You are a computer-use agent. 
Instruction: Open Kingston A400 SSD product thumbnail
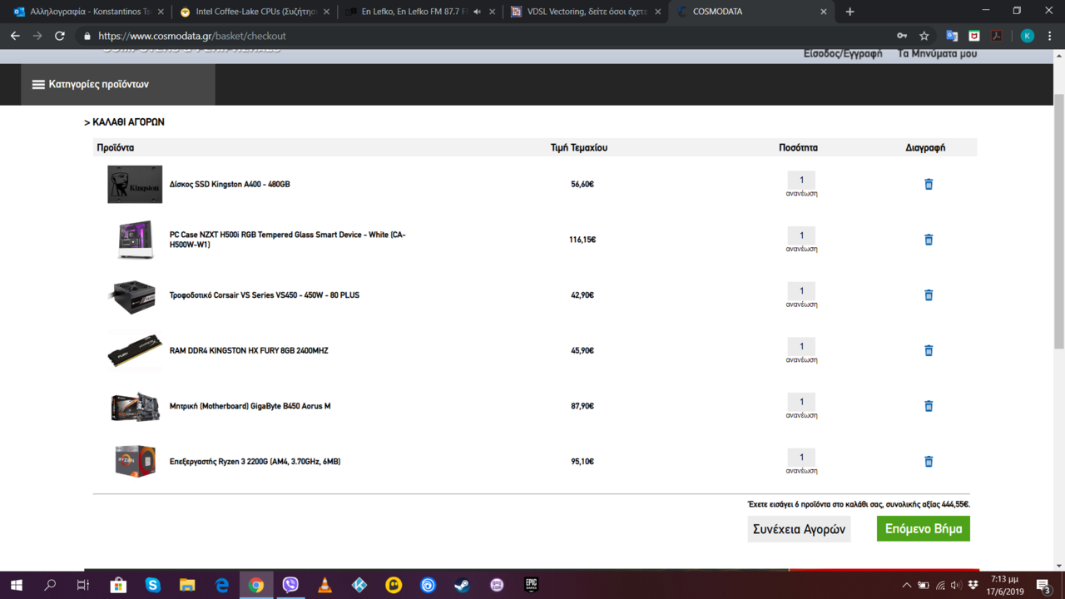[135, 184]
